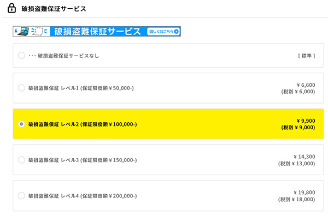Click the ¥14,300 price of レベル3

(304, 157)
